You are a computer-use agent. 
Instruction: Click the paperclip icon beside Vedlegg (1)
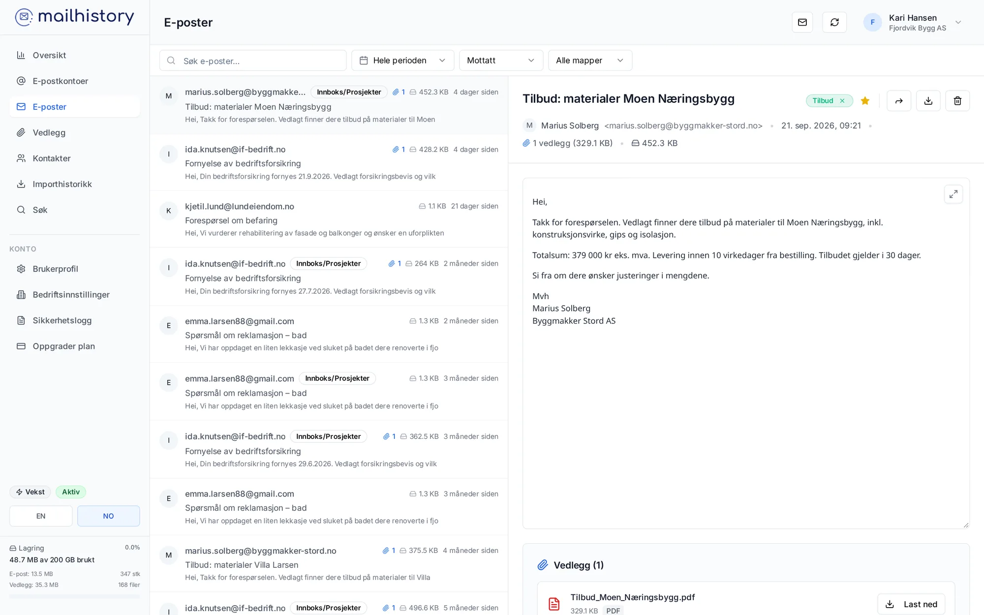[x=543, y=565]
